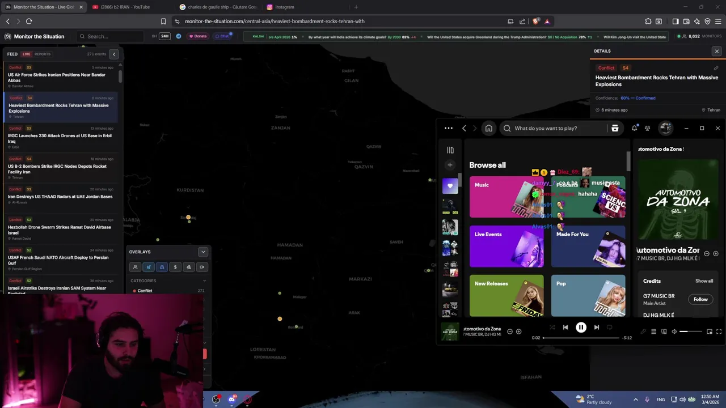
Task: Open the Live Events browse card
Action: click(506, 246)
